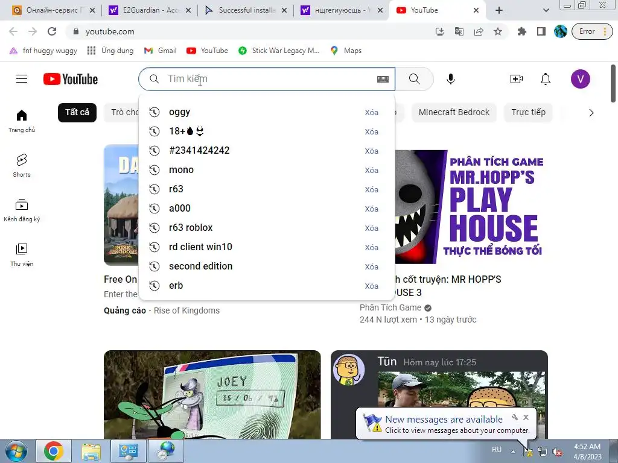Switch to the нщгегиующць tab
The width and height of the screenshot is (618, 463).
click(x=342, y=10)
